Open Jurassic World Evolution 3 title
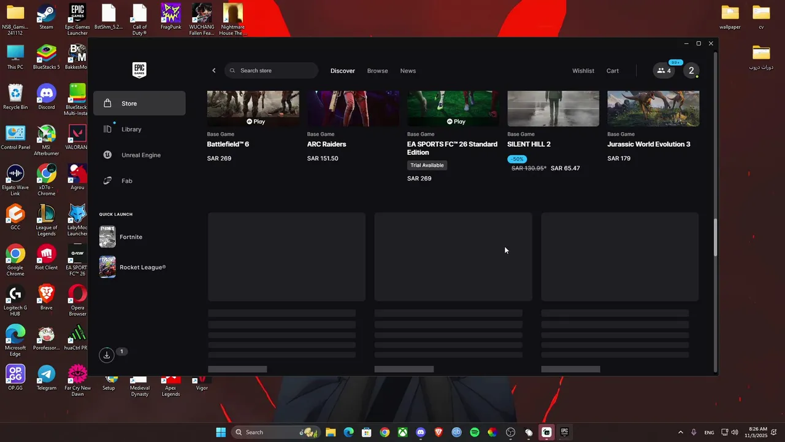Screen dimensions: 785x442 (649, 144)
